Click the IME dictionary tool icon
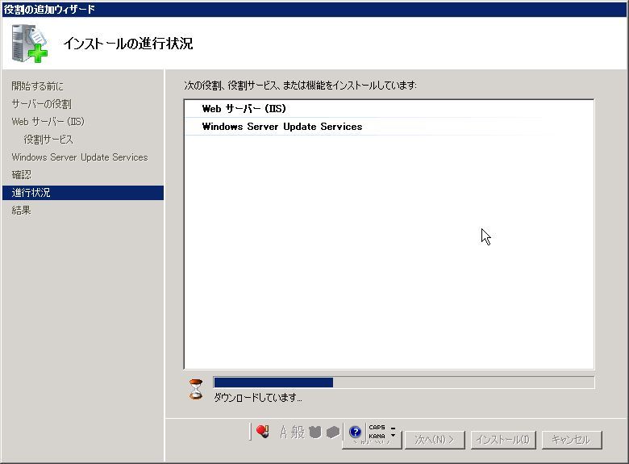Screen dimensions: 629x464 pyautogui.click(x=333, y=433)
